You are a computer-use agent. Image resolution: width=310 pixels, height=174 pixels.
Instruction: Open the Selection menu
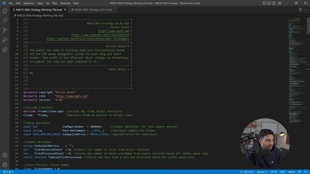coord(29,3)
